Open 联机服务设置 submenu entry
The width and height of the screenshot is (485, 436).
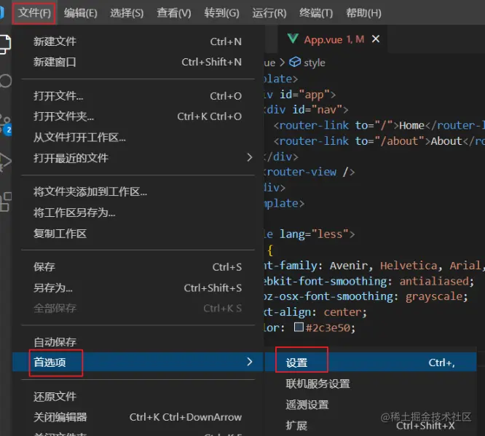(x=371, y=384)
